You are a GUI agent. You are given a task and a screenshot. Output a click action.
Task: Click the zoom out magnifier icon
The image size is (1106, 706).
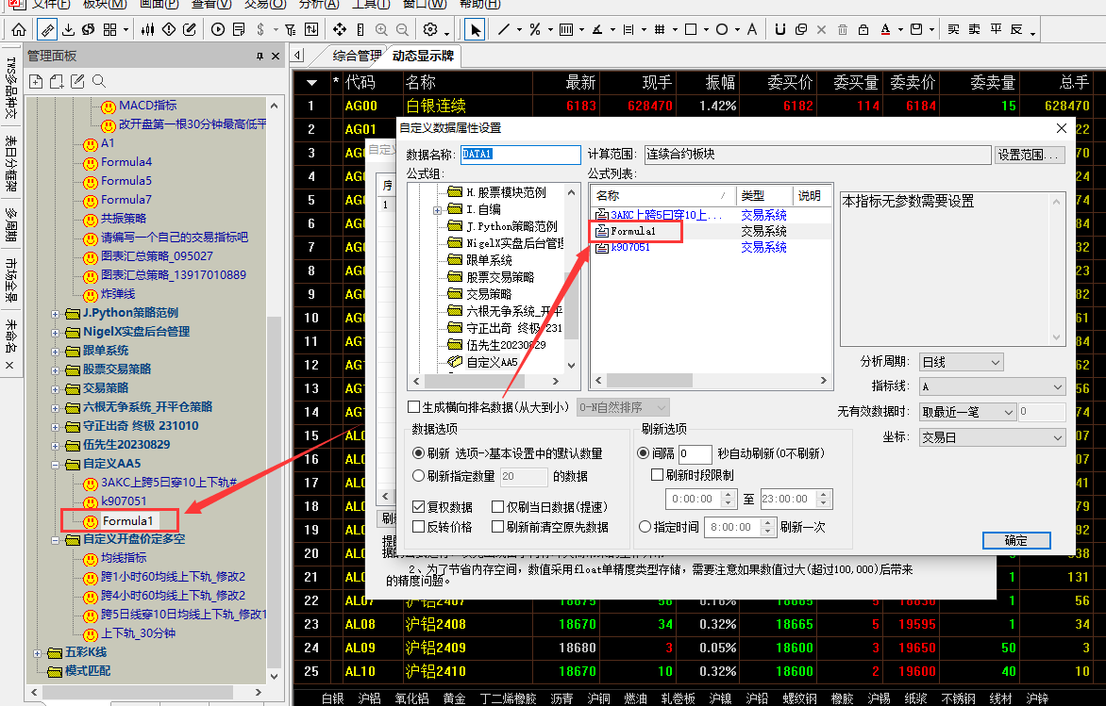pos(402,29)
